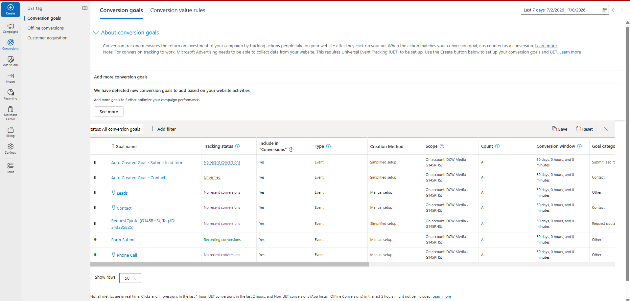The image size is (630, 301).
Task: Save the current filter
Action: click(560, 129)
